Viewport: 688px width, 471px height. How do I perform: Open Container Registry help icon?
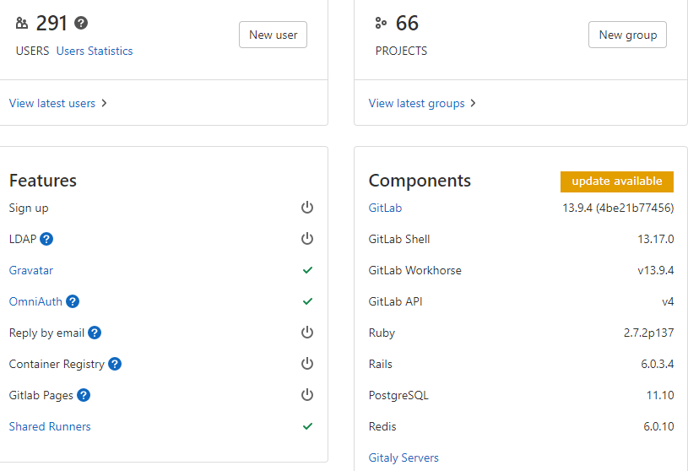click(x=115, y=364)
